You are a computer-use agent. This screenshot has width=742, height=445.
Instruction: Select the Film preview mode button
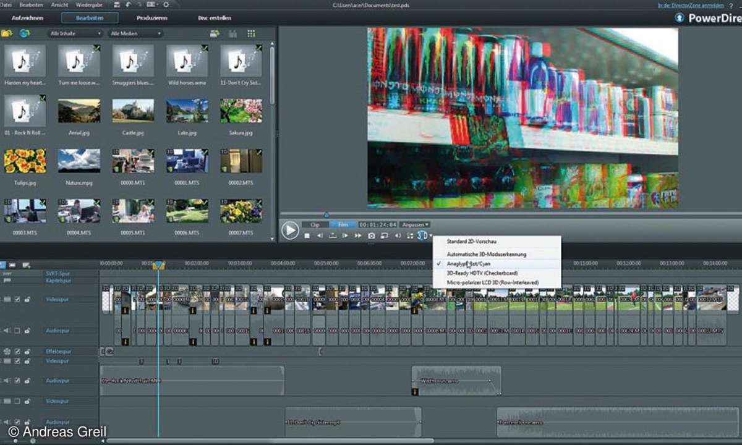(343, 224)
